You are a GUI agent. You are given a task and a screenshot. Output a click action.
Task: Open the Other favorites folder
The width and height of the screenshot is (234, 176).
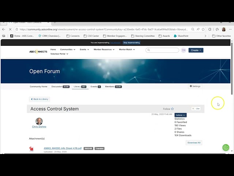(x=222, y=36)
